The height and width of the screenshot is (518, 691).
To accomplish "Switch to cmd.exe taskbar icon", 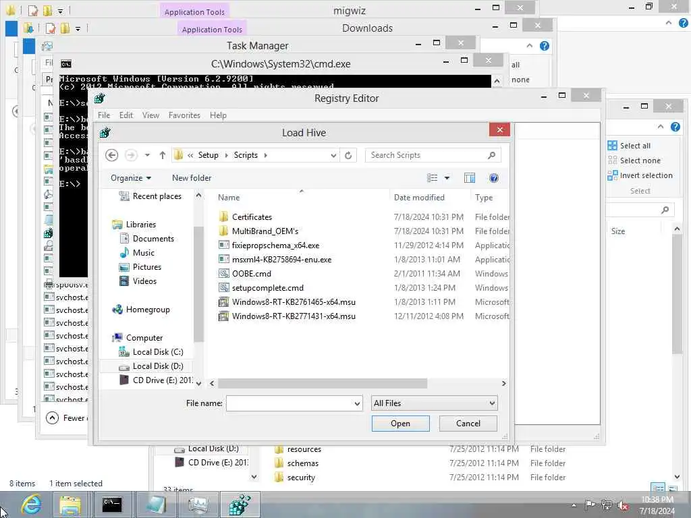I will click(112, 505).
